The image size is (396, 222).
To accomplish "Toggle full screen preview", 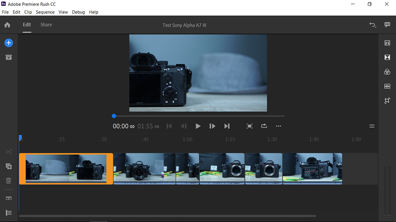I will click(249, 126).
